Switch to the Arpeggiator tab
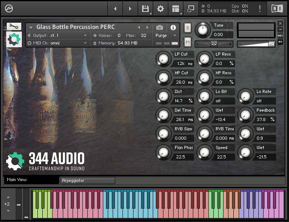289x222 pixels. [88, 181]
